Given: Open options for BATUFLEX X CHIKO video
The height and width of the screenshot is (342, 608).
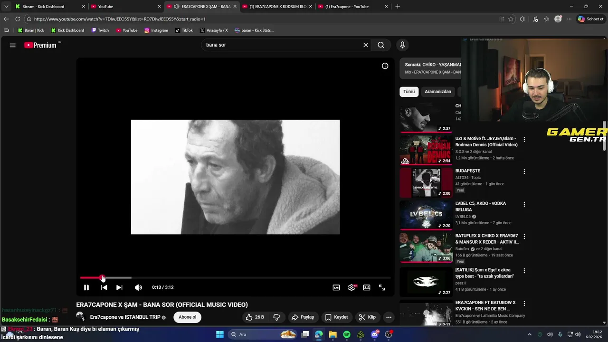Looking at the screenshot, I should [524, 237].
